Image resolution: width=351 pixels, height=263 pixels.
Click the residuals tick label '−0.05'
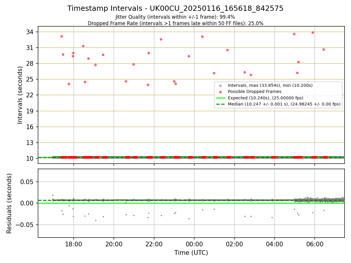(x=25, y=225)
